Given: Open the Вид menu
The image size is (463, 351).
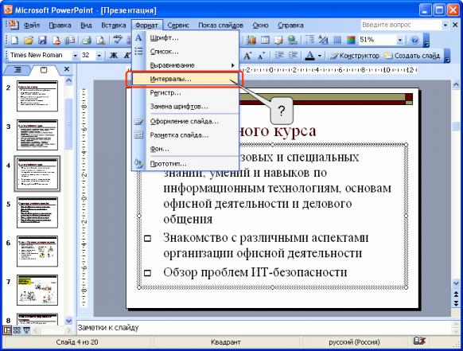Looking at the screenshot, I should click(x=86, y=25).
